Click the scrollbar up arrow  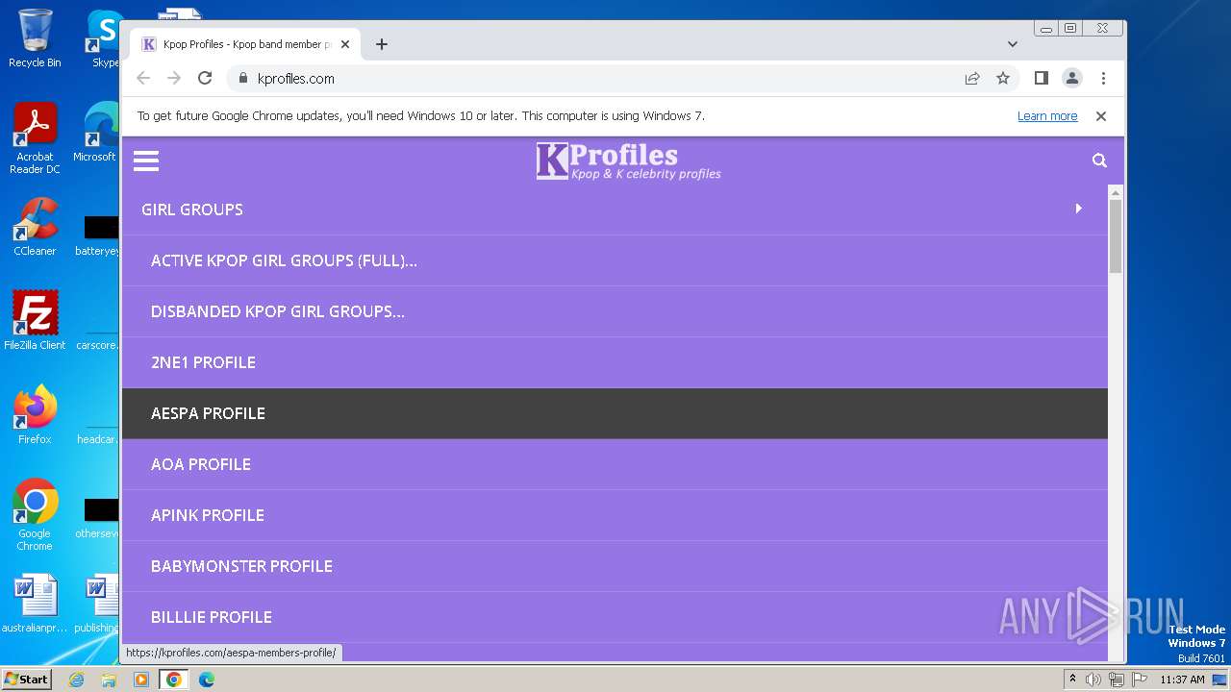coord(1116,191)
